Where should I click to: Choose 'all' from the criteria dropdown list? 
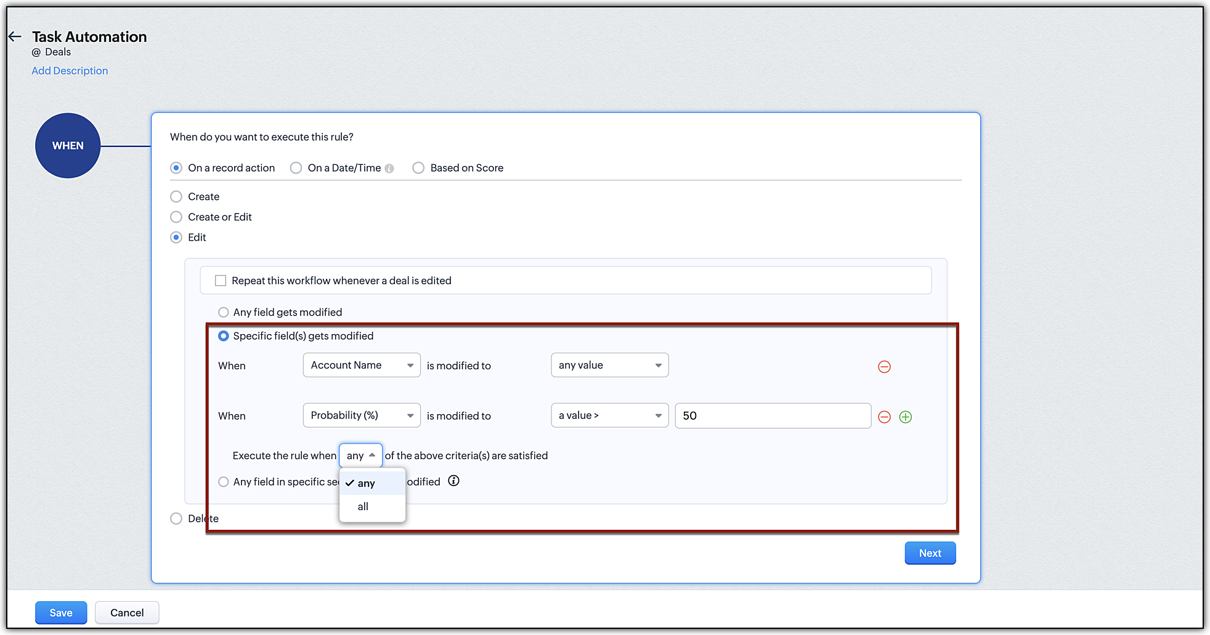pyautogui.click(x=363, y=506)
